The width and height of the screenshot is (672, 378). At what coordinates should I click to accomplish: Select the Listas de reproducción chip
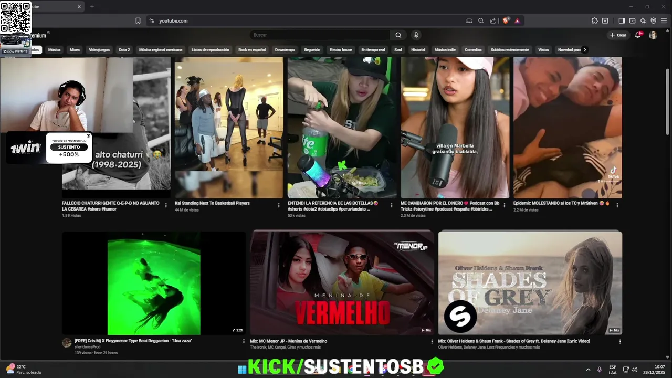[x=210, y=50]
